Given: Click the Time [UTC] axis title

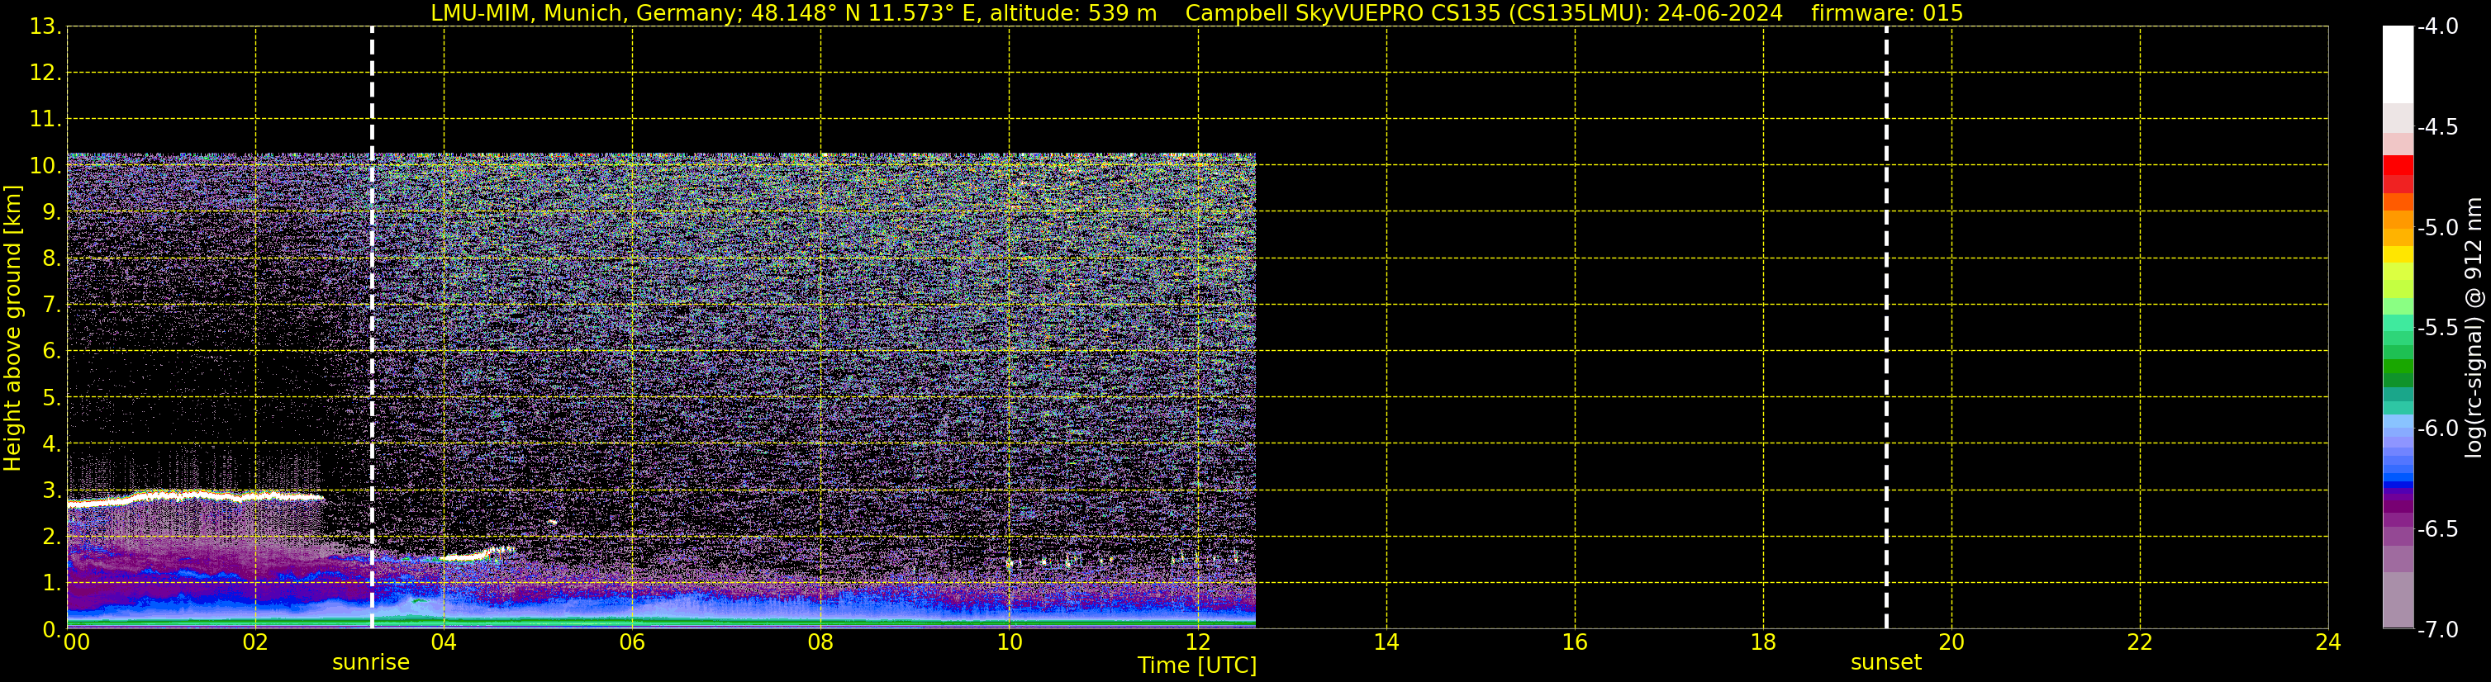Looking at the screenshot, I should [1197, 665].
